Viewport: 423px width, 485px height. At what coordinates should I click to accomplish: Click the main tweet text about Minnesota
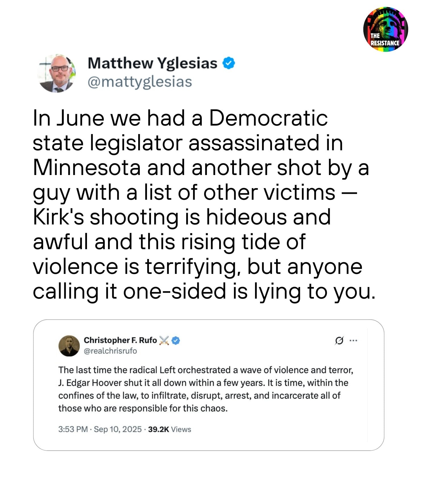[199, 205]
